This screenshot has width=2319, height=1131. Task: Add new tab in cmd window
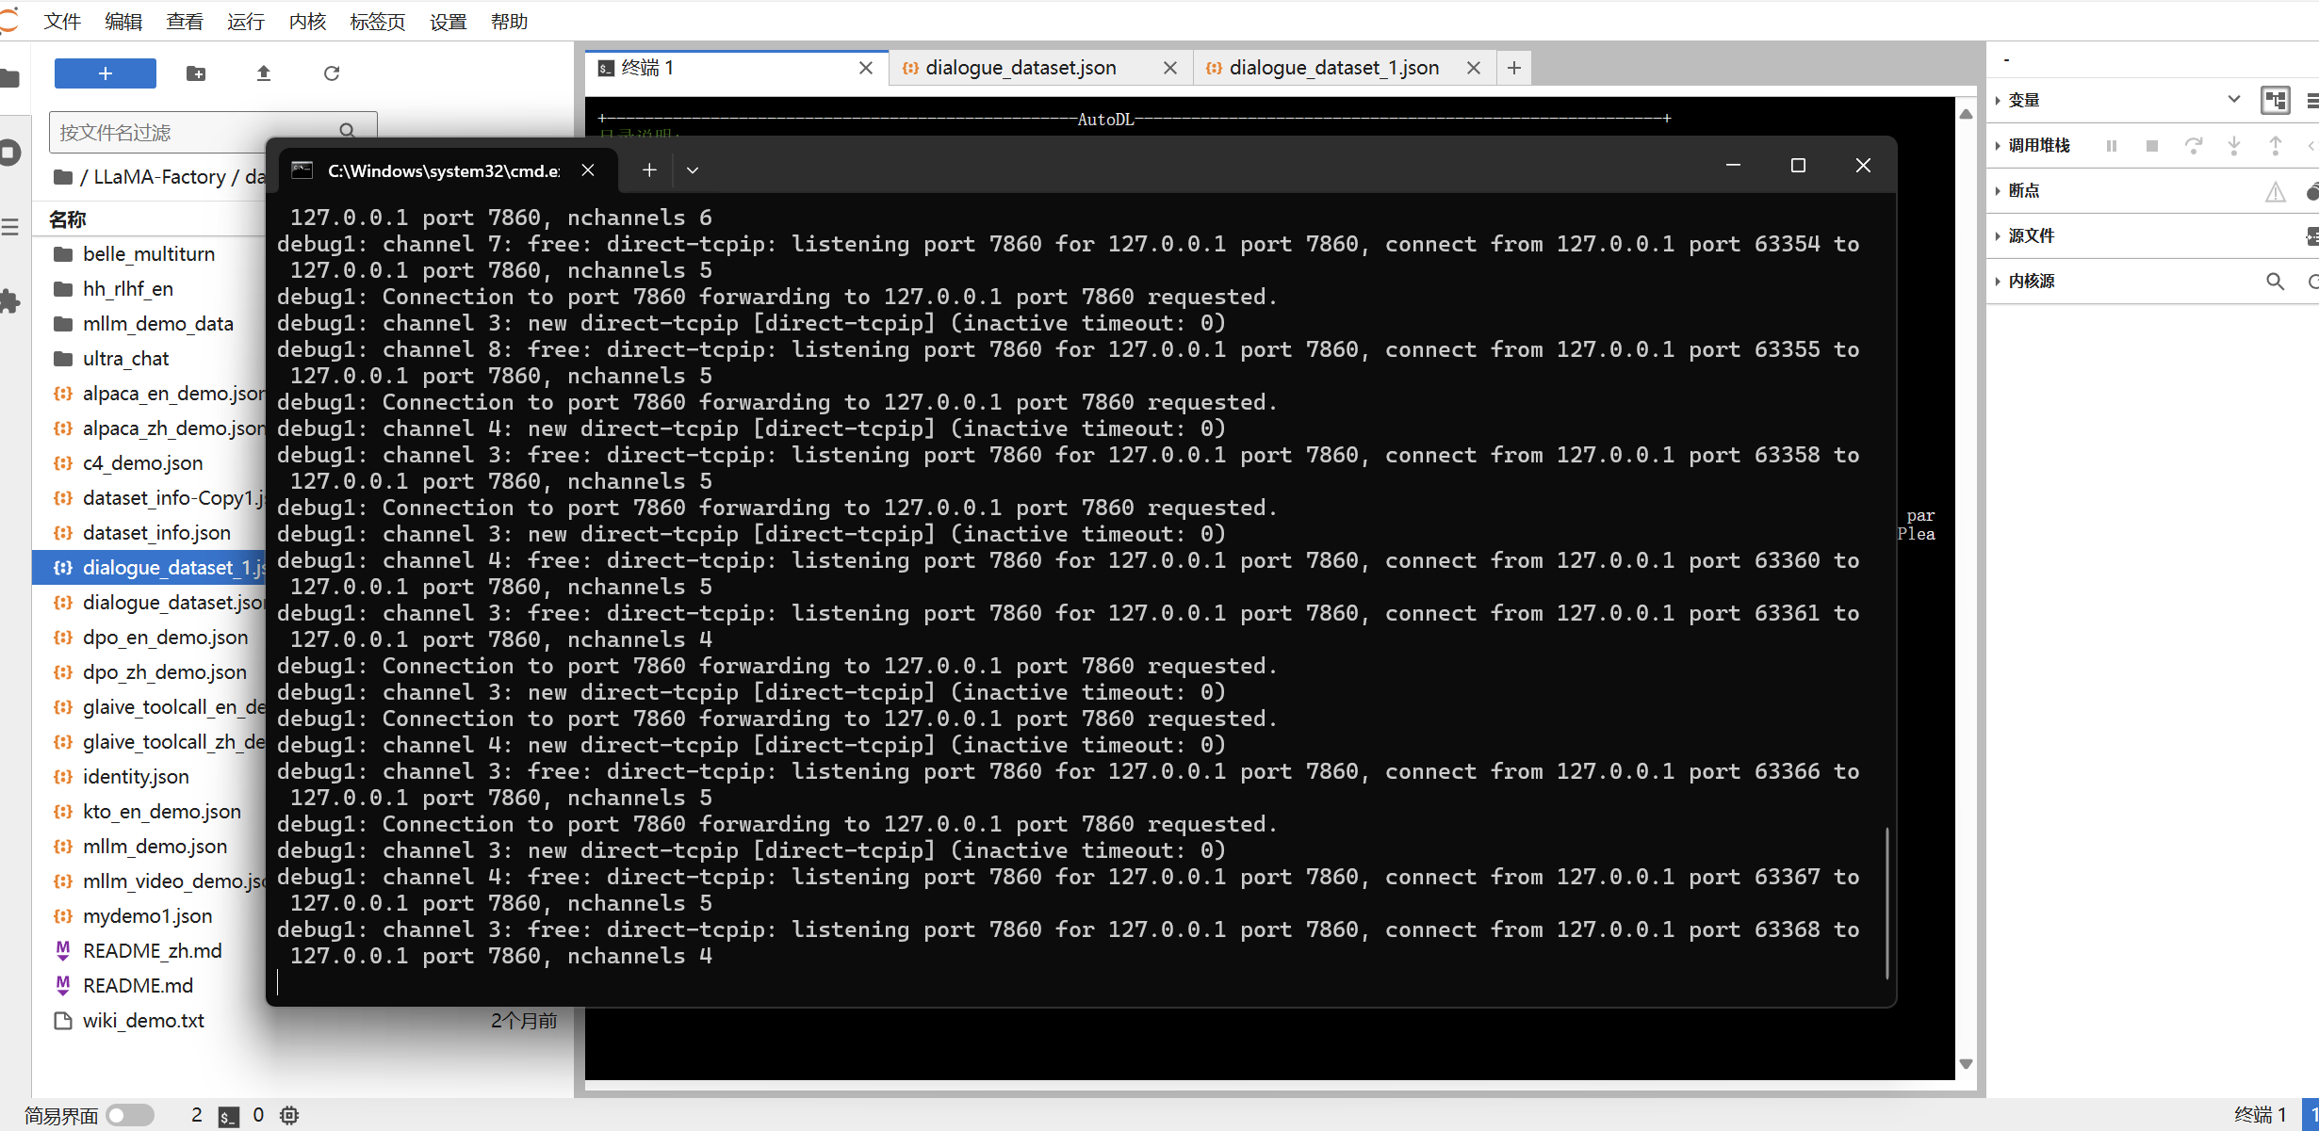[649, 170]
